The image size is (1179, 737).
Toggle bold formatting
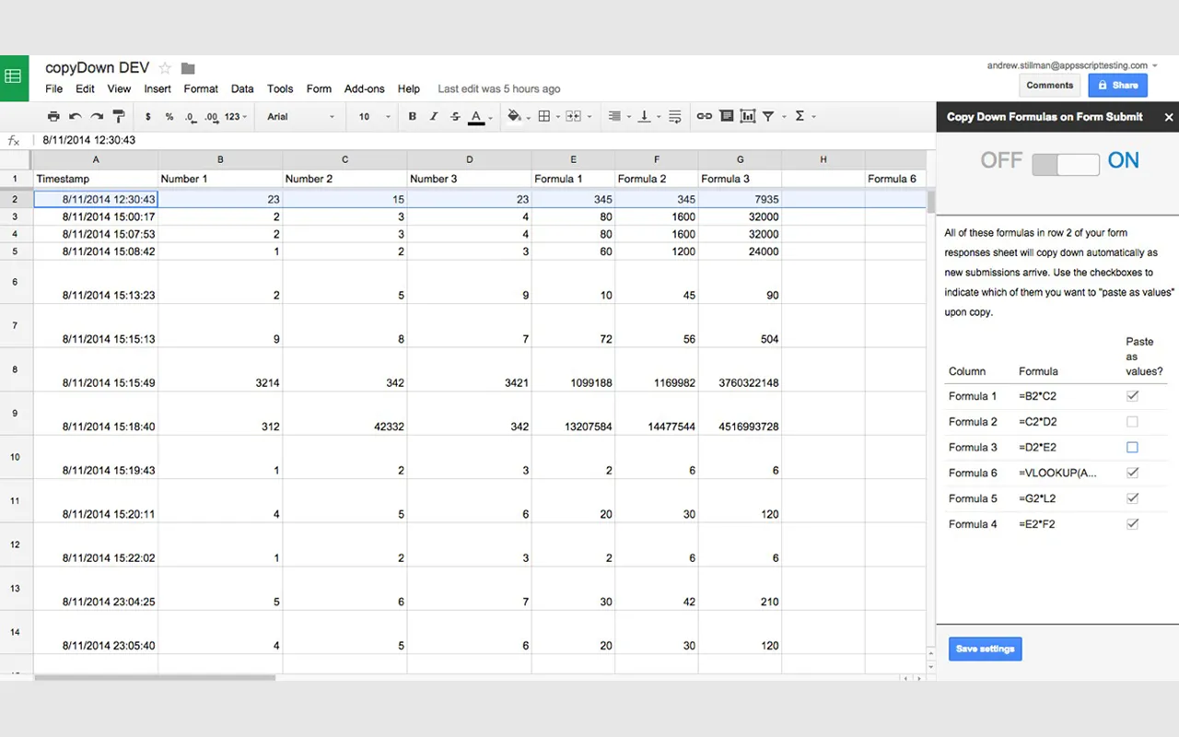click(412, 117)
